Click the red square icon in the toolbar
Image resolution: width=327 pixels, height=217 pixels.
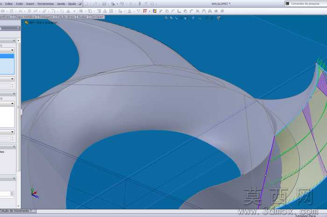pos(145,11)
